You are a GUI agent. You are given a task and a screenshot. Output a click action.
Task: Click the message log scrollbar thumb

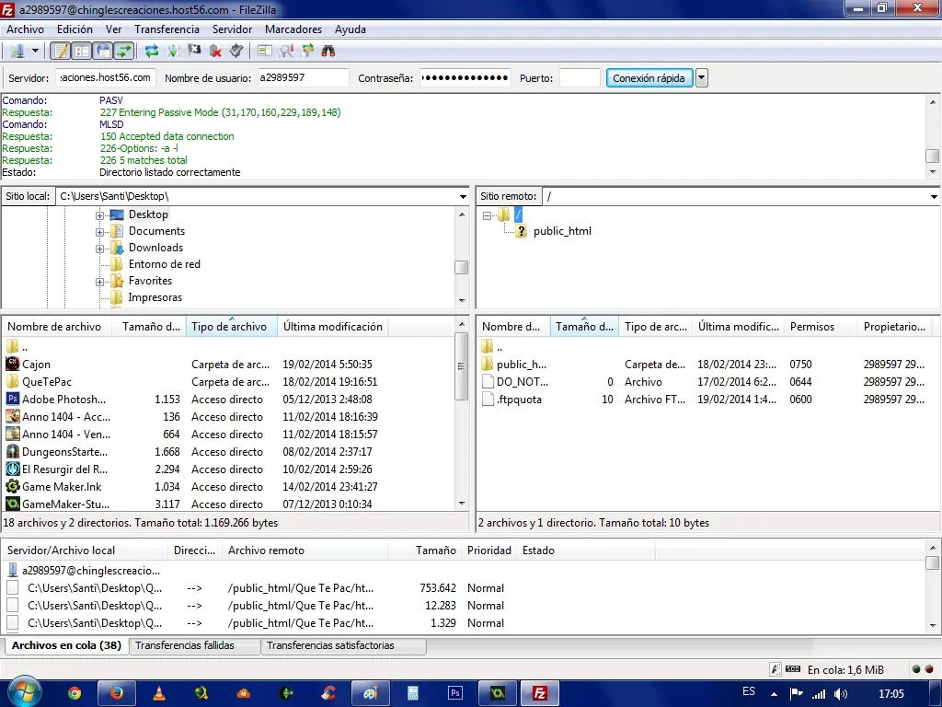click(933, 156)
